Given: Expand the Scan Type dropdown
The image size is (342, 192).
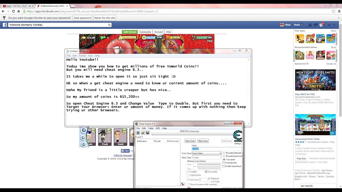Looking at the screenshot, I should click(220, 153).
